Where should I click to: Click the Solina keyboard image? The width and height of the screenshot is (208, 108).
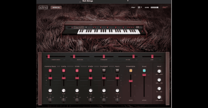(x=104, y=30)
